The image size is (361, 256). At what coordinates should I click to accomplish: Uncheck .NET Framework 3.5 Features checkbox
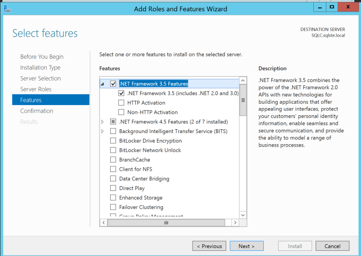(113, 84)
